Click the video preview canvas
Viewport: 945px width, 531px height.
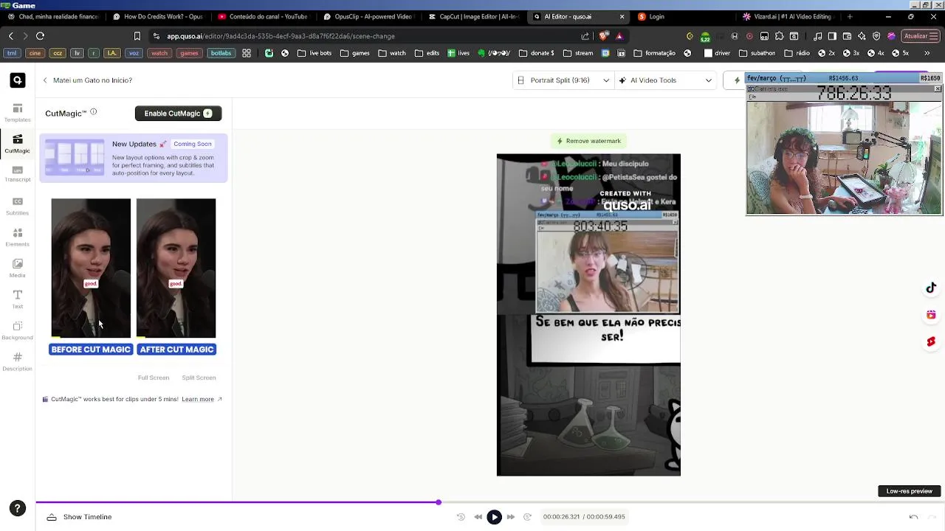[x=588, y=315]
